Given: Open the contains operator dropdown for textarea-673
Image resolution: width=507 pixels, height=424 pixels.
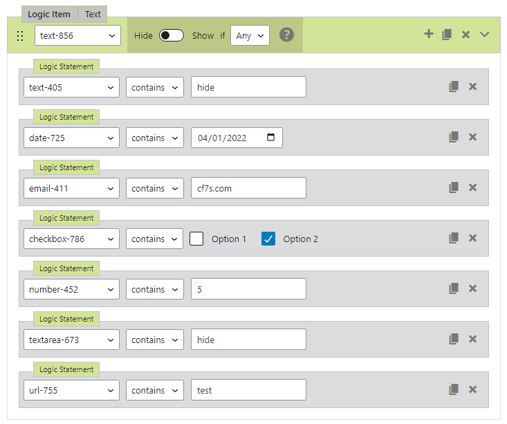Looking at the screenshot, I should coord(154,340).
